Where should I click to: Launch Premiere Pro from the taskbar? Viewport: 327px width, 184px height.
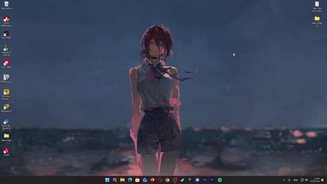[212, 180]
